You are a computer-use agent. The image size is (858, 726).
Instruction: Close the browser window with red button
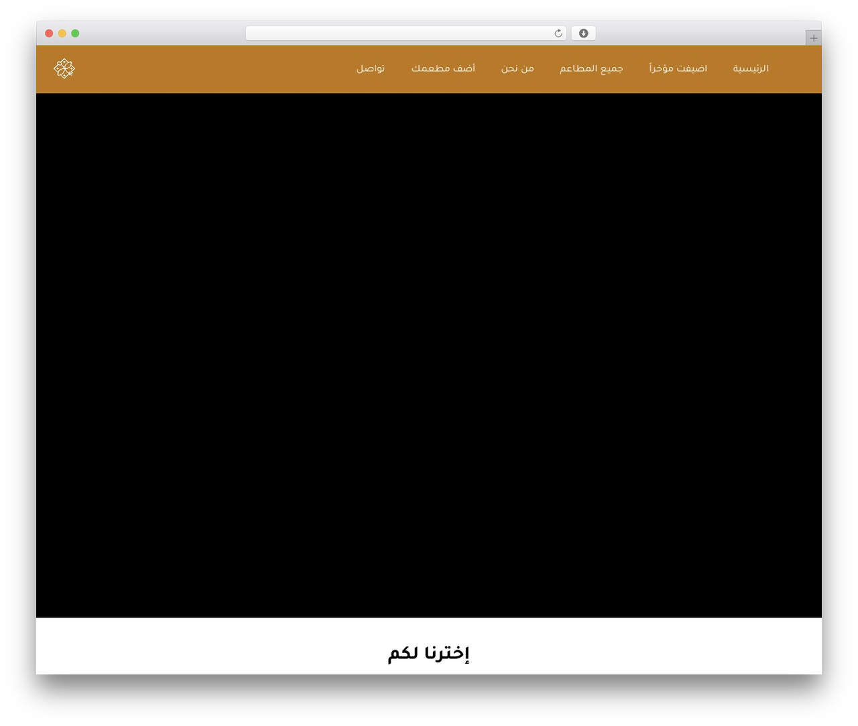coord(49,33)
